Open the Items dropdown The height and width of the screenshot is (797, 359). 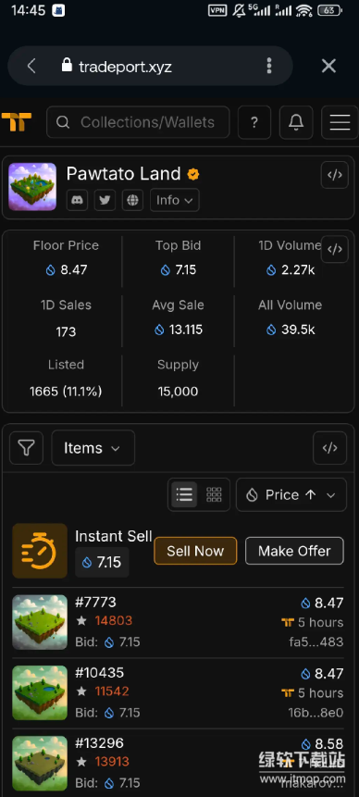coord(93,448)
